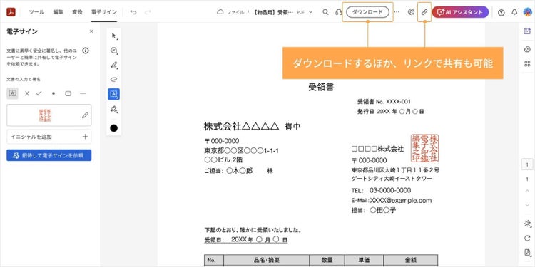The height and width of the screenshot is (267, 535).
Task: Open the notifications bell icon
Action: pos(514,12)
